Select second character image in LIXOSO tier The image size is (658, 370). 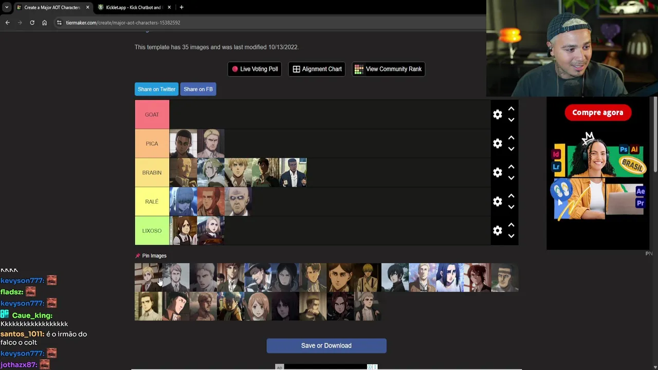tap(211, 231)
